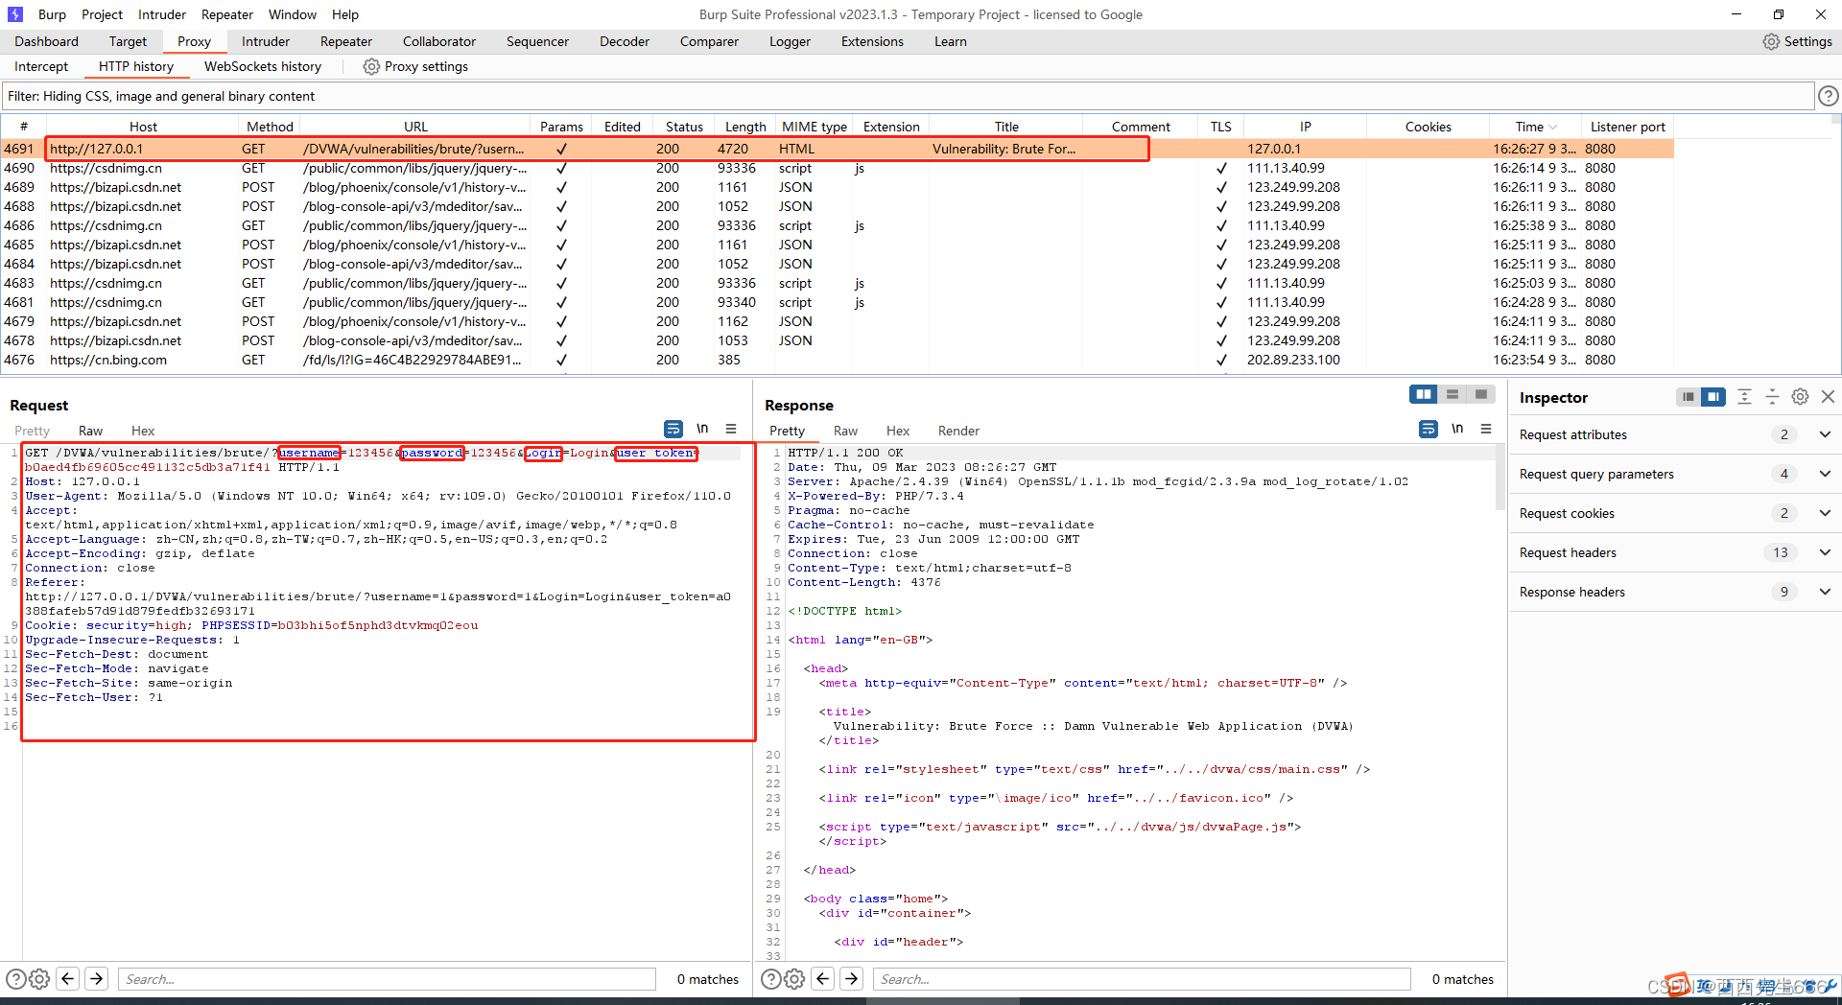Click the filter help question mark icon
1842x1005 pixels.
pyautogui.click(x=1829, y=96)
